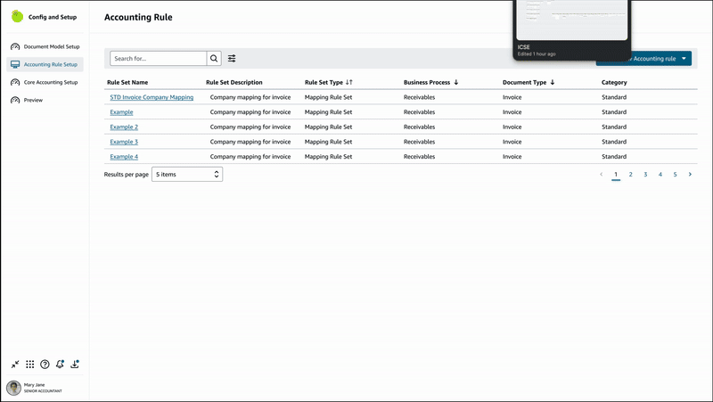
Task: Go to page 4 of results
Action: pyautogui.click(x=660, y=174)
